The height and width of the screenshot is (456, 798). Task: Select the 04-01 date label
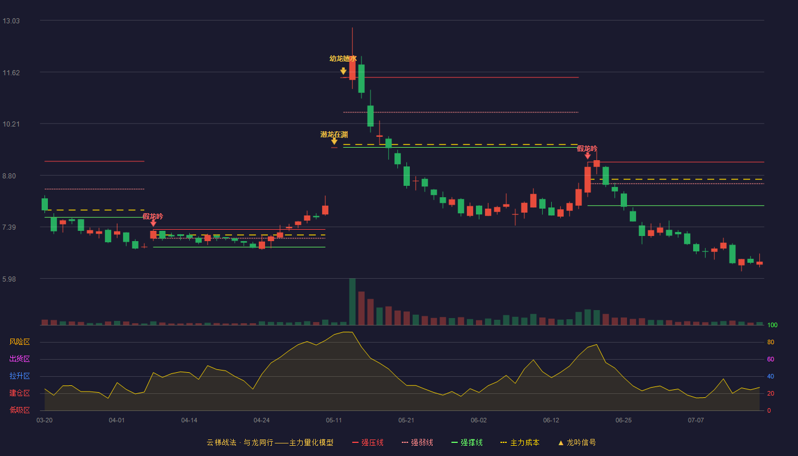coord(117,420)
